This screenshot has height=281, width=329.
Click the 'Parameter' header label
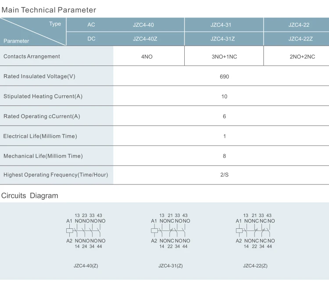click(x=16, y=41)
